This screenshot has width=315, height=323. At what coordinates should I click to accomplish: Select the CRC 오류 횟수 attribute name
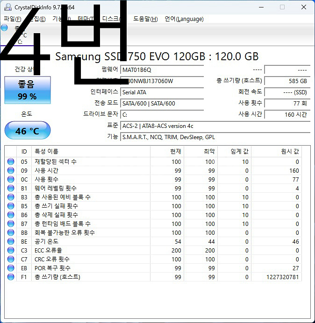(52, 259)
